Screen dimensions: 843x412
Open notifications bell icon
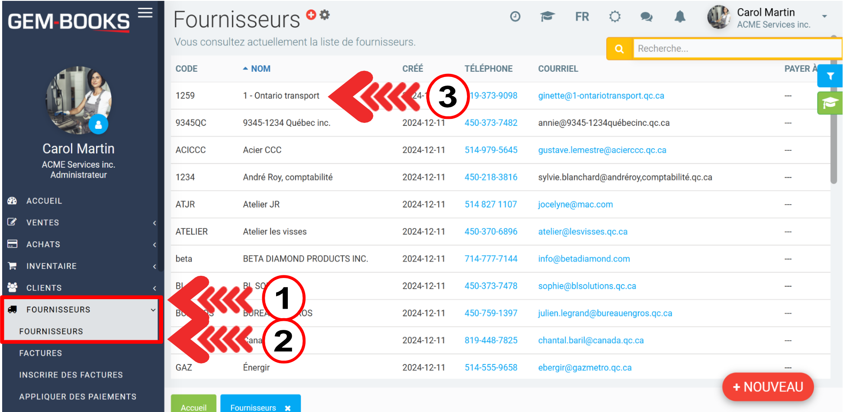tap(680, 17)
